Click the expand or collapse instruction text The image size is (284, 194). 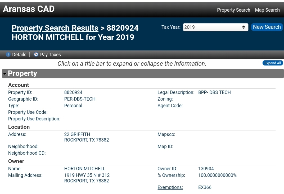[132, 64]
